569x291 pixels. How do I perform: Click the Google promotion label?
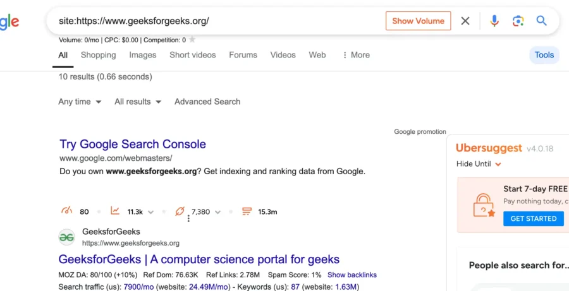[420, 131]
